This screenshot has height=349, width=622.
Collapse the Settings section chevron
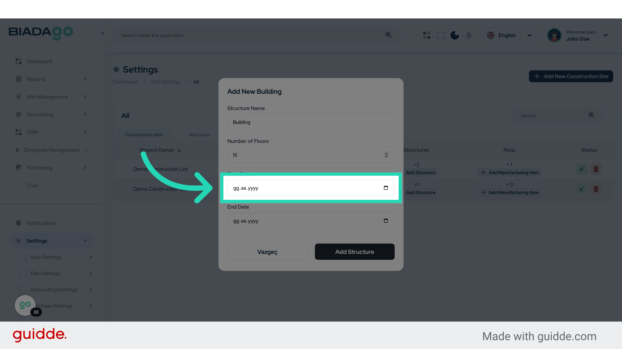click(x=85, y=241)
